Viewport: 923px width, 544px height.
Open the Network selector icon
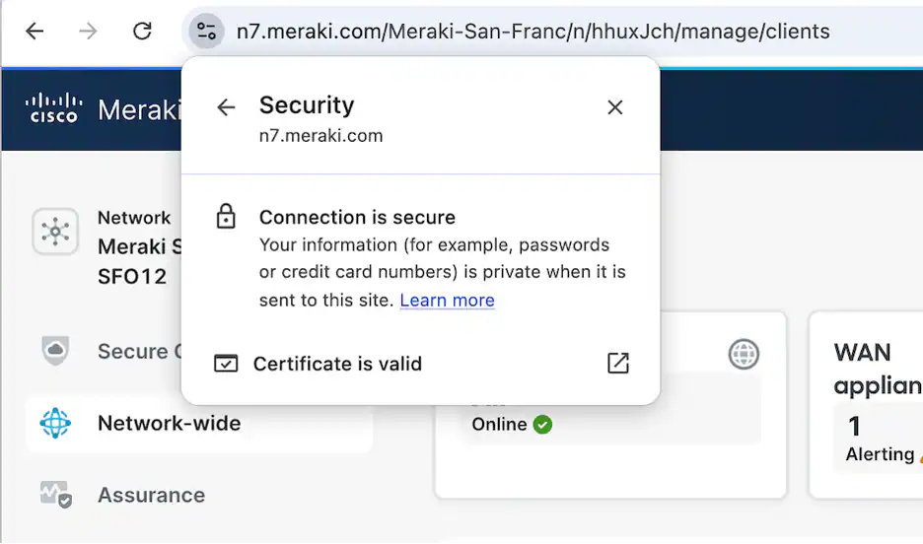[55, 232]
